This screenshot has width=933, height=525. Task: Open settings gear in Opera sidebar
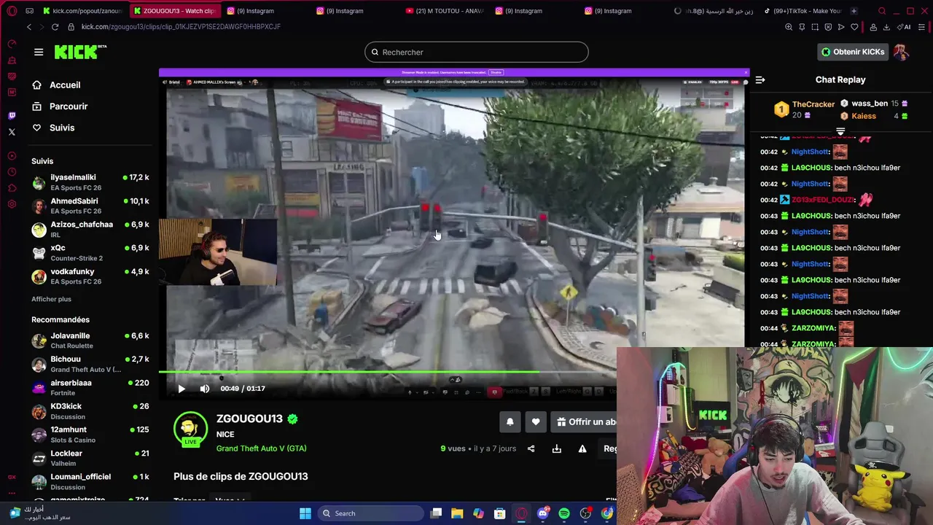(x=12, y=204)
